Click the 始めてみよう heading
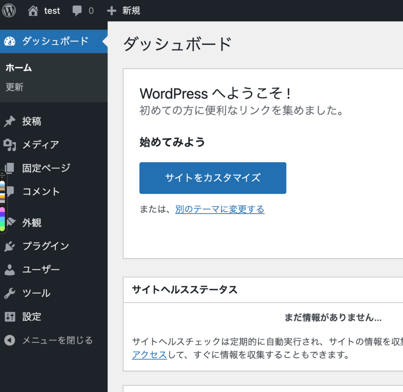 tap(172, 142)
